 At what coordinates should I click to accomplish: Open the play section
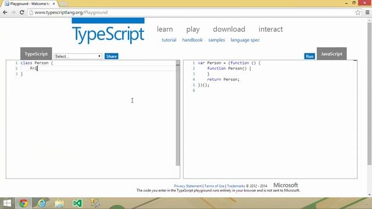pos(193,30)
